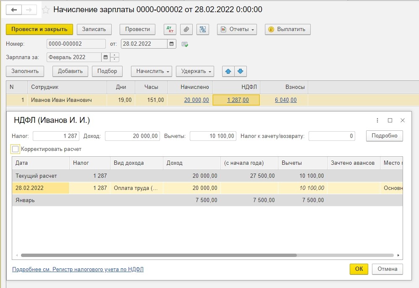Open the Подробно details button
Screen dimensions: 419x288
tap(384, 136)
